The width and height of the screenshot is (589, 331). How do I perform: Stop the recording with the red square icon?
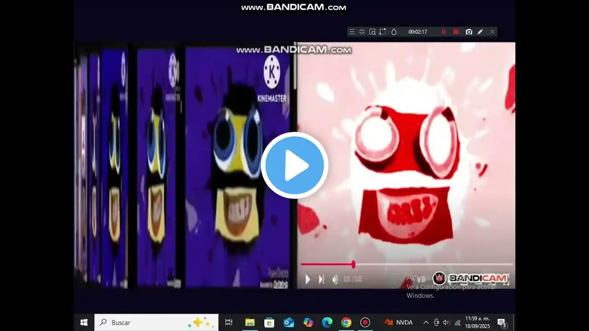point(456,32)
